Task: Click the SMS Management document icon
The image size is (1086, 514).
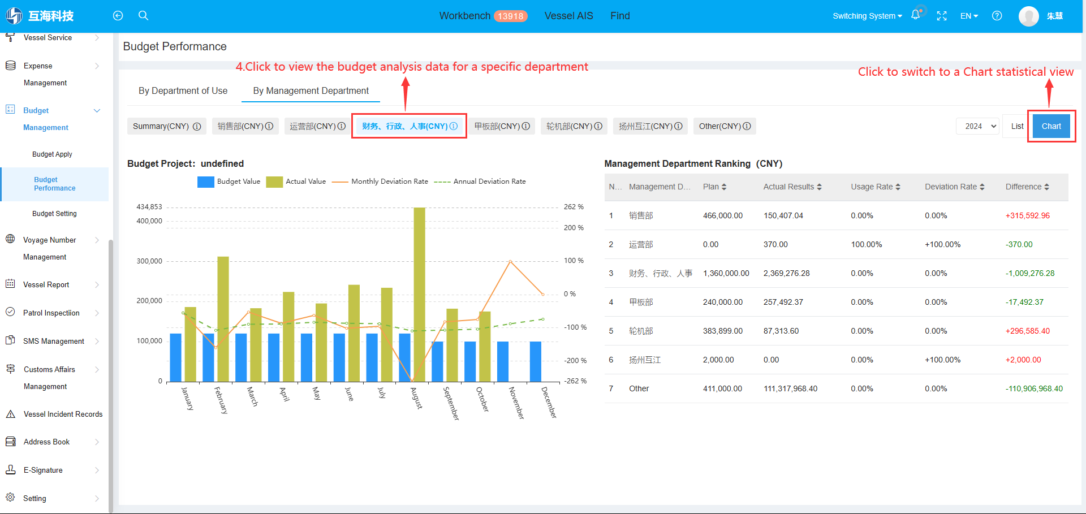Action: pos(10,340)
